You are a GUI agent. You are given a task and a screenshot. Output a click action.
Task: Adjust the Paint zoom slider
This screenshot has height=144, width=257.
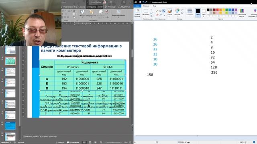click(254, 142)
